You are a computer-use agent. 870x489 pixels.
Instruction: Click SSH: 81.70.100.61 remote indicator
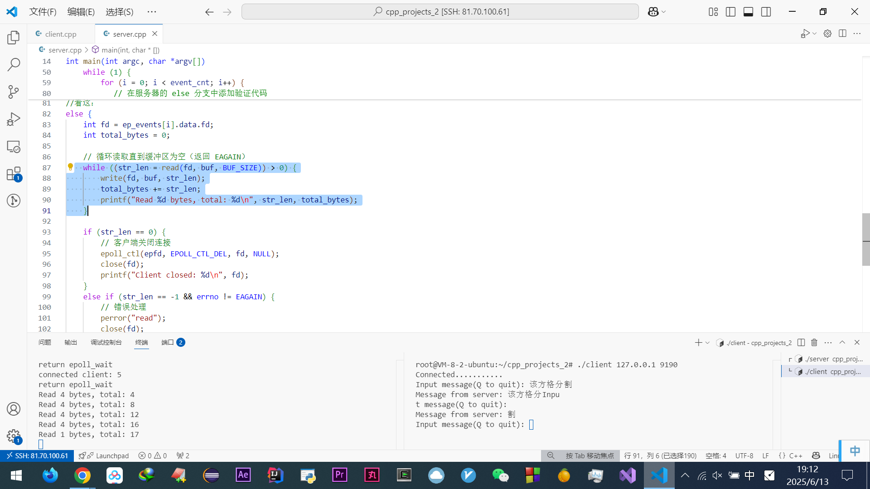point(37,455)
